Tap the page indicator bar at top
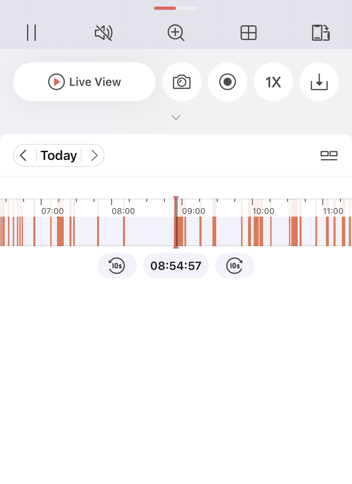The width and height of the screenshot is (352, 484). point(176,8)
